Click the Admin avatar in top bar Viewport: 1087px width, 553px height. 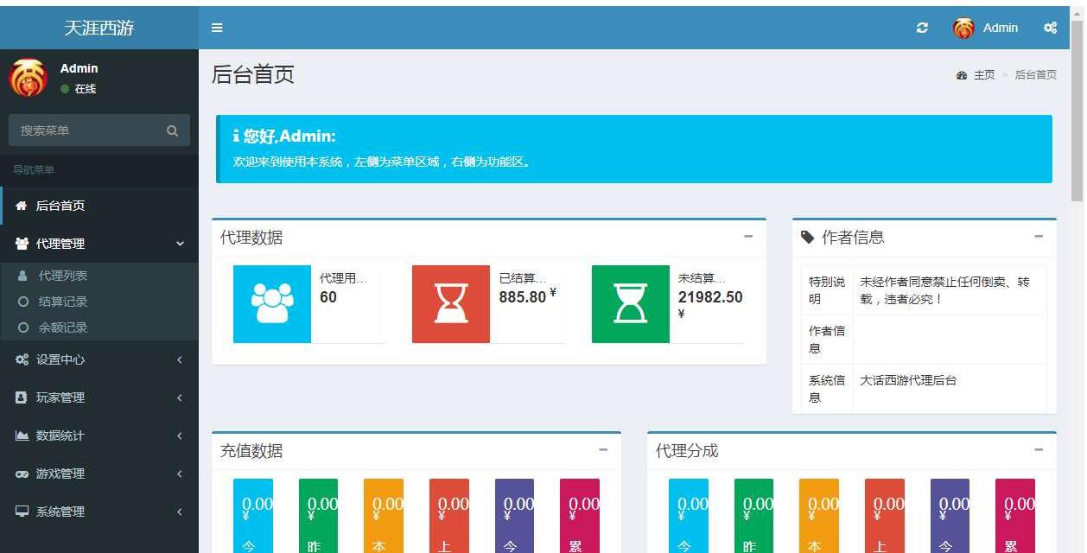click(x=963, y=28)
